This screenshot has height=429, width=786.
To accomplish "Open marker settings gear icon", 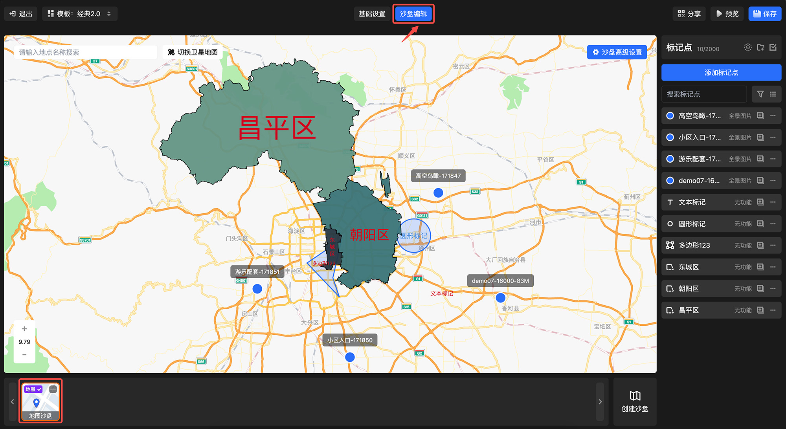I will (747, 48).
